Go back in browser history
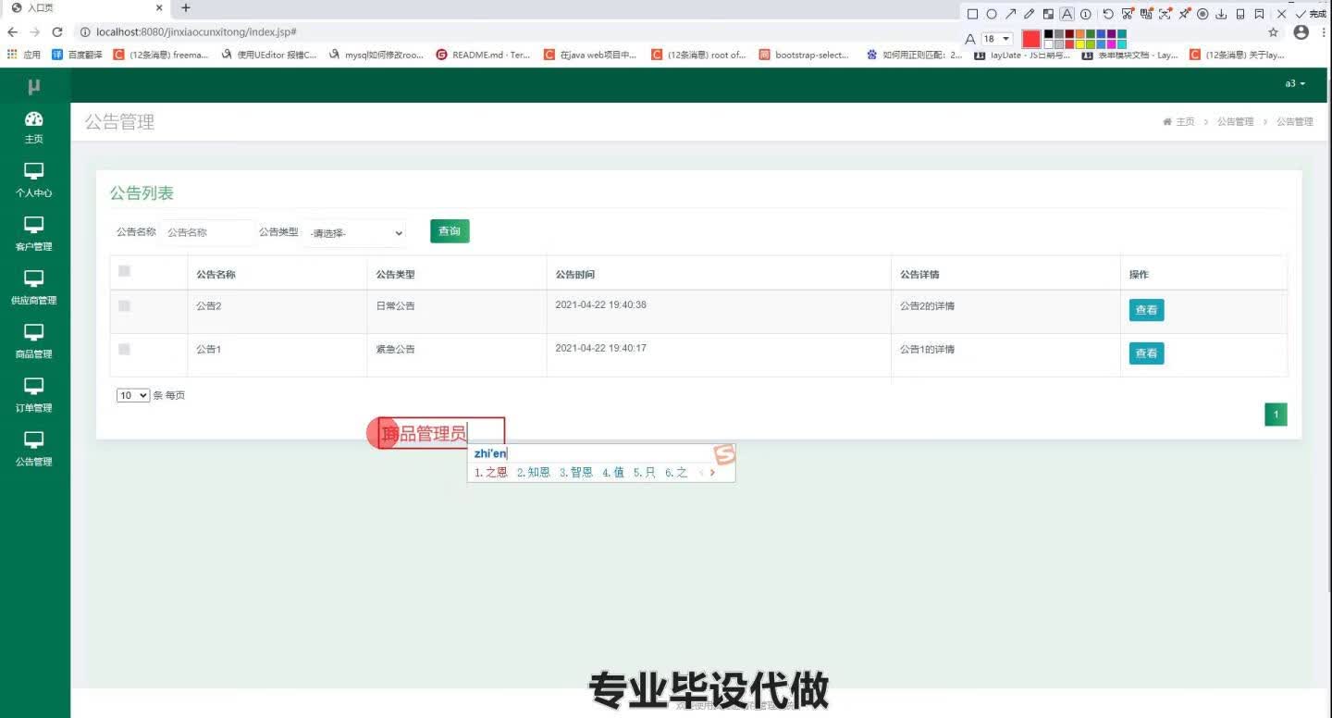 click(13, 31)
